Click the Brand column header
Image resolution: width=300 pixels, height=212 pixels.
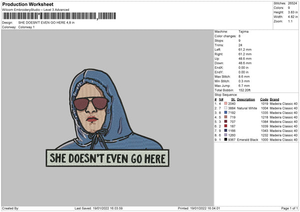coord(274,99)
